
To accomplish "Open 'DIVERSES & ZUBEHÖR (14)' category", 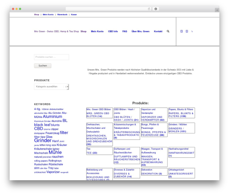I will point(123,175).
